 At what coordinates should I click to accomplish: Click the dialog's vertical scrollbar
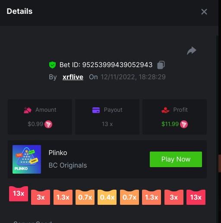coord(217,129)
